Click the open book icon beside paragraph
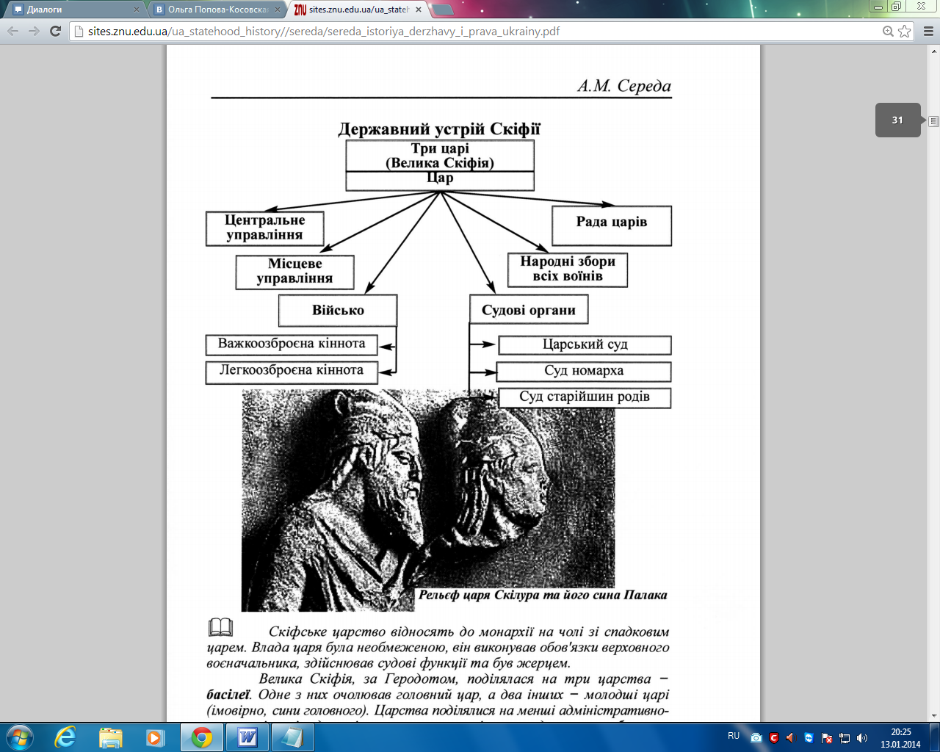The image size is (940, 752). 220,626
